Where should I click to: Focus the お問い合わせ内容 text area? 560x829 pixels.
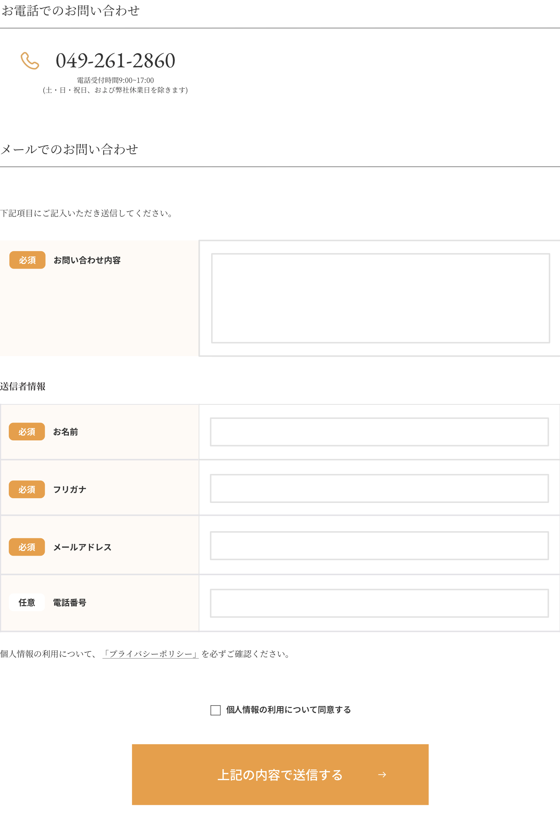click(380, 298)
